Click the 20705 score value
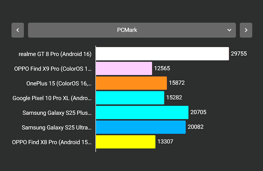The image size is (263, 171). pos(198,112)
